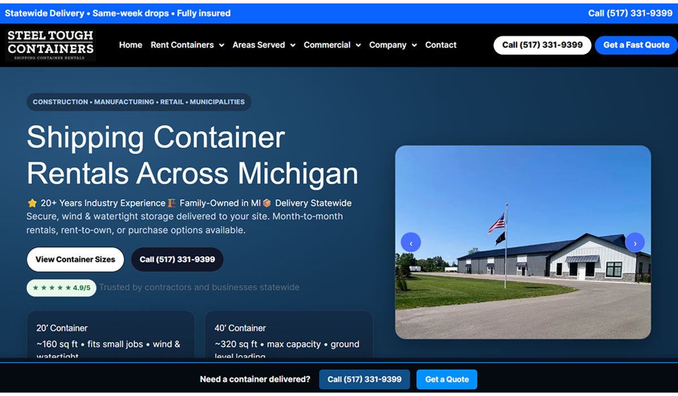678x396 pixels.
Task: Click the building photo in the carousel
Action: coord(523,242)
